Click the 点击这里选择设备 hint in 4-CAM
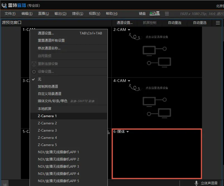The height and width of the screenshot is (186, 224). coord(157,88)
